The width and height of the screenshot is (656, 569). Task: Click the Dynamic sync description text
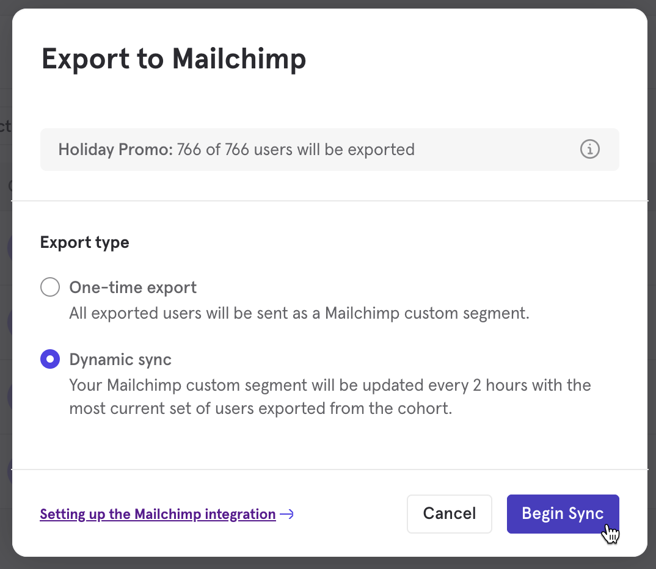(x=330, y=397)
